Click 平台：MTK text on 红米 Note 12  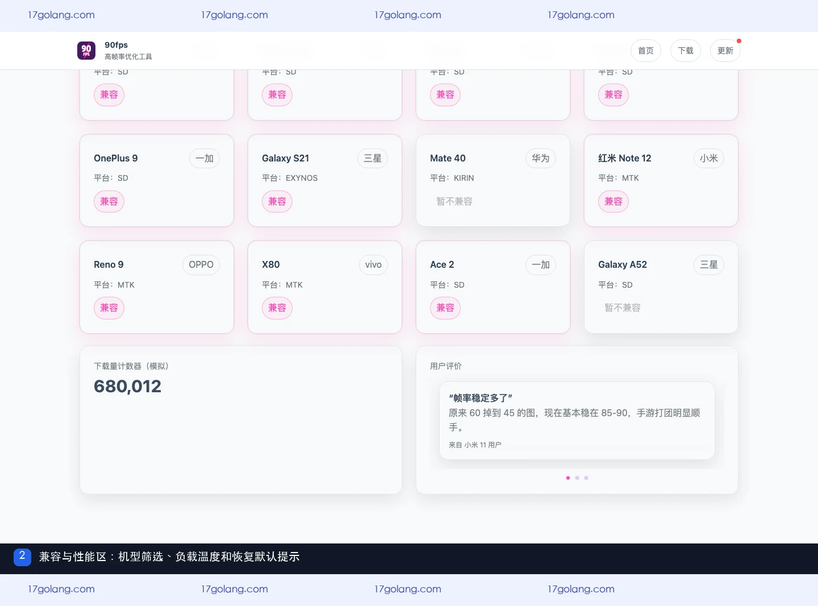[619, 178]
